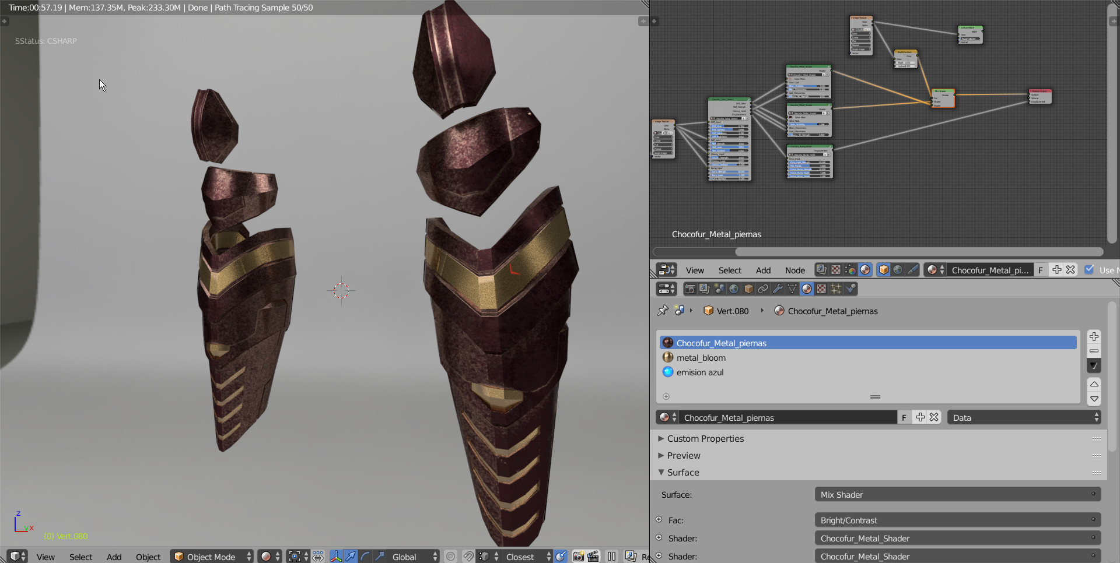Open View menu in 3D viewport header

(45, 557)
